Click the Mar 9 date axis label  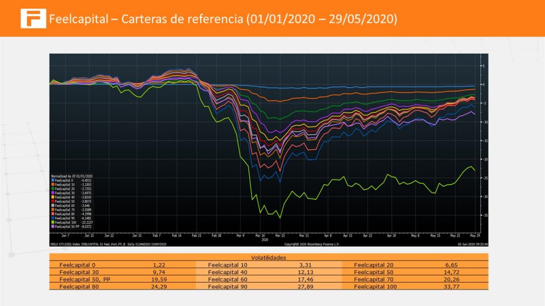coord(241,235)
